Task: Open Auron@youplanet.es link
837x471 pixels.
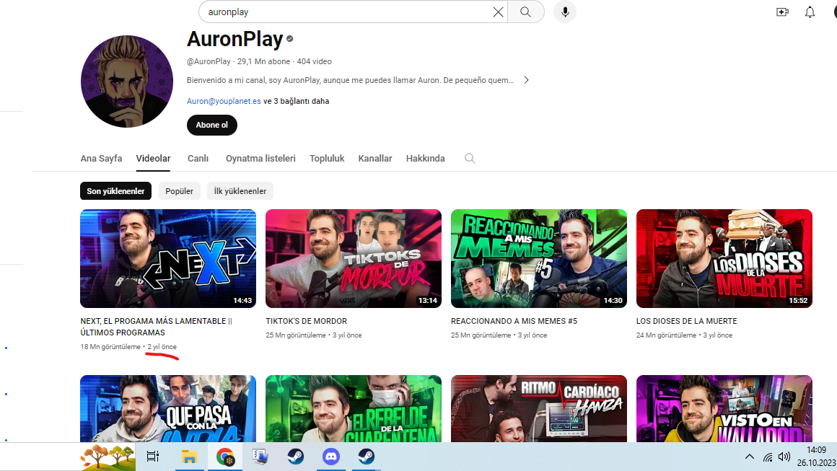Action: pyautogui.click(x=224, y=101)
